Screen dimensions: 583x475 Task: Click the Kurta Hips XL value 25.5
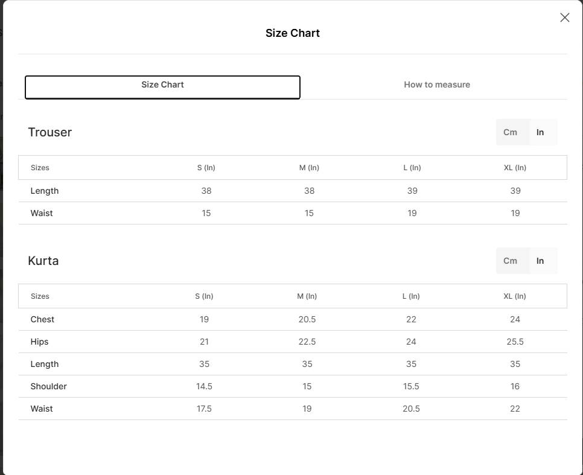[515, 342]
